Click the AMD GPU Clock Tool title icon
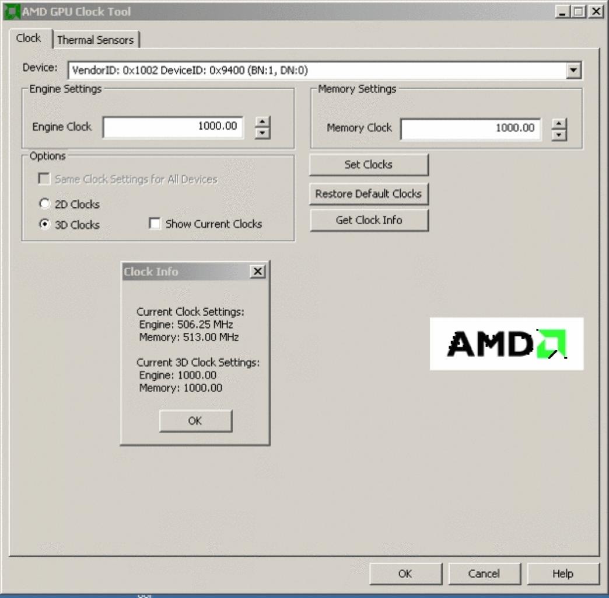Image resolution: width=609 pixels, height=598 pixels. [11, 11]
